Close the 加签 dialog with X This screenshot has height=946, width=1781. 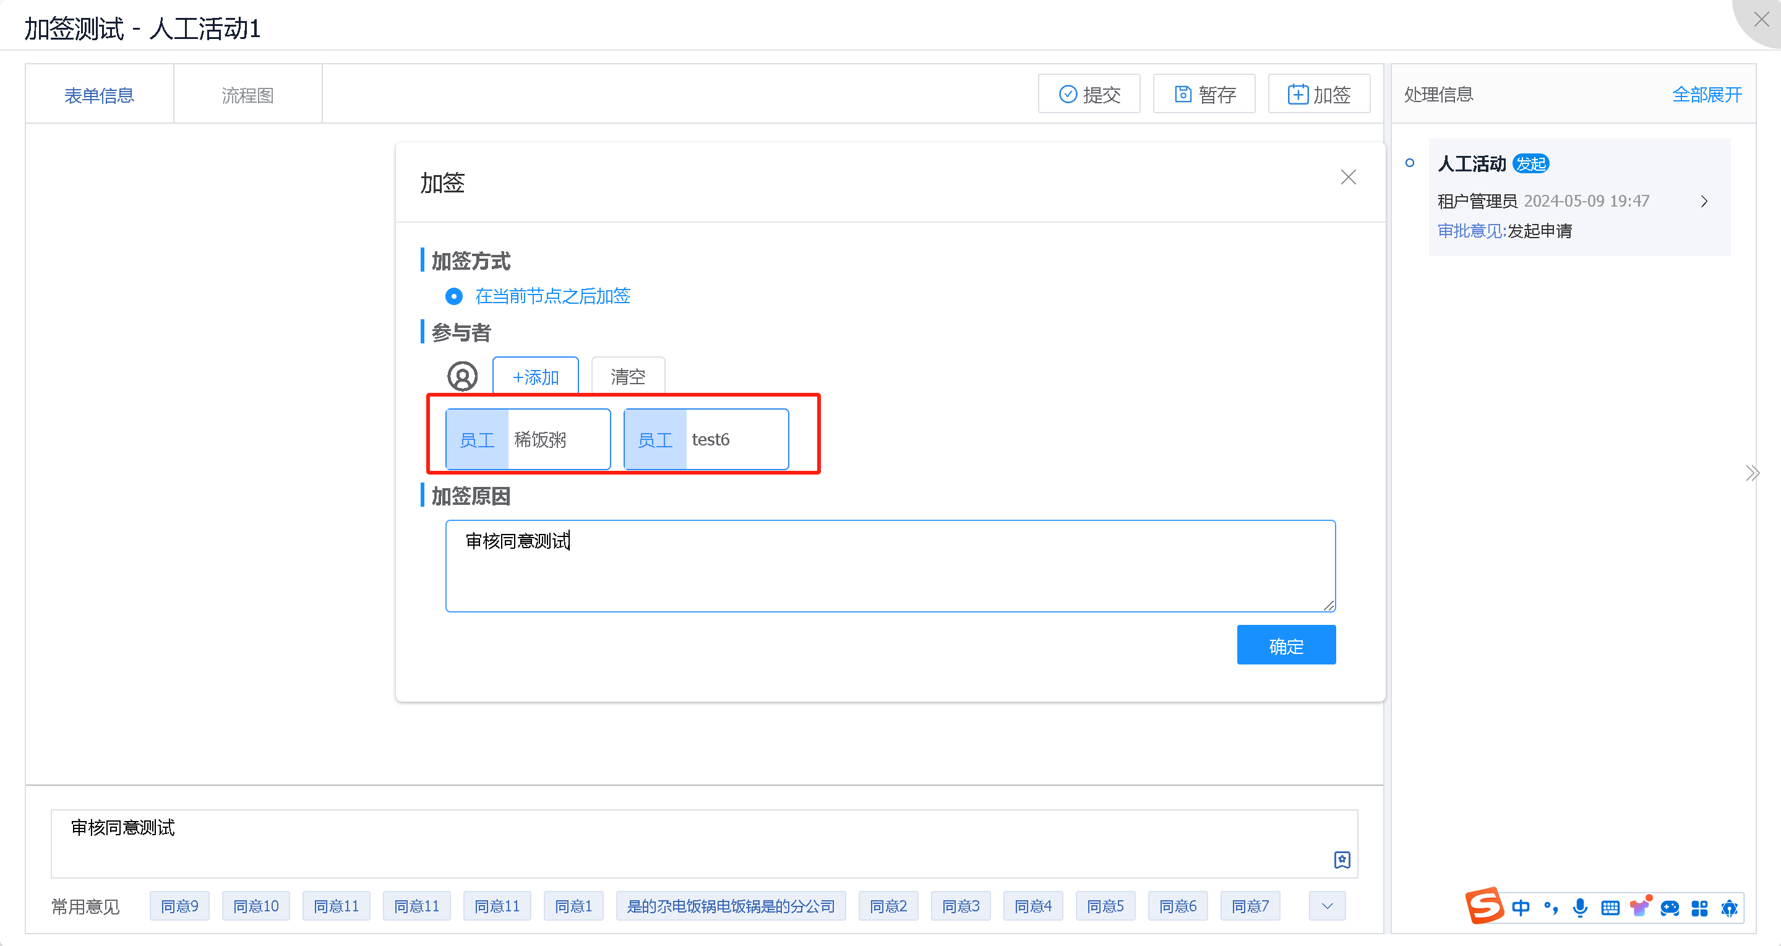(1347, 177)
